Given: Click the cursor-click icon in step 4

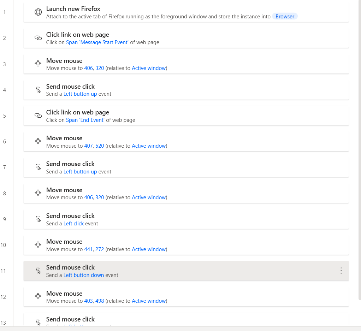Looking at the screenshot, I should (38, 89).
